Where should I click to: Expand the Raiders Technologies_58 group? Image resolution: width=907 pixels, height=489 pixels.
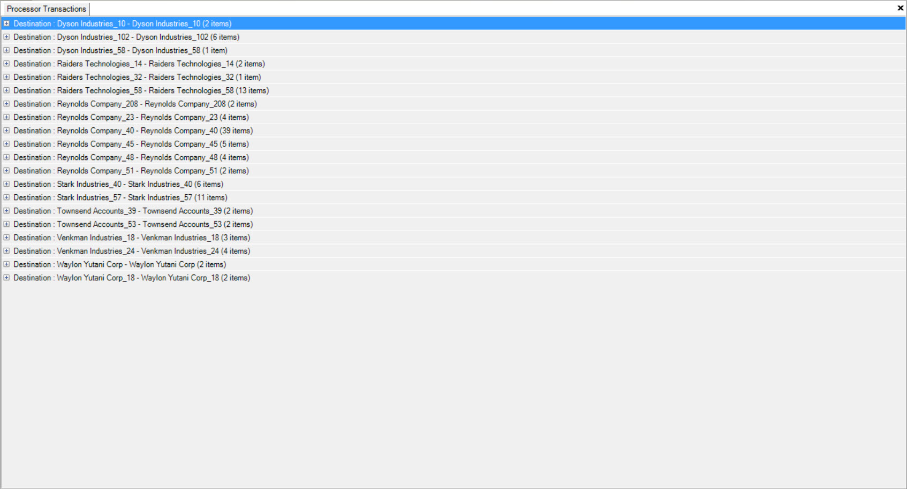(x=6, y=90)
